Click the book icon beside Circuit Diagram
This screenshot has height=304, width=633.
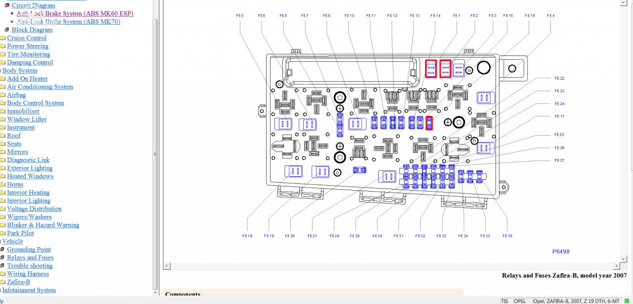pyautogui.click(x=7, y=5)
